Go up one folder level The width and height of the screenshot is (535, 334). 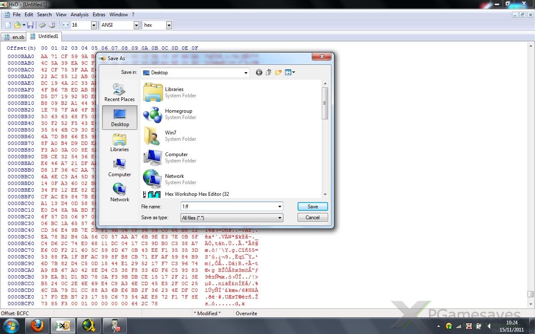click(x=269, y=73)
